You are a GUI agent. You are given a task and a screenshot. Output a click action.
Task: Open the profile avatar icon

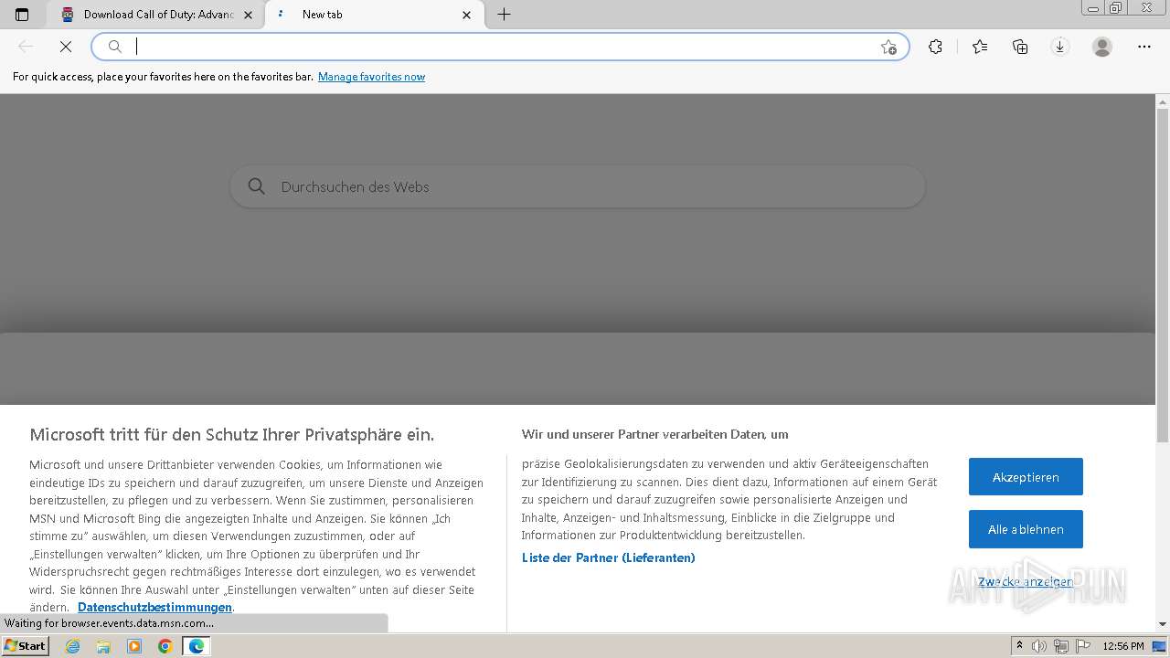pyautogui.click(x=1102, y=47)
